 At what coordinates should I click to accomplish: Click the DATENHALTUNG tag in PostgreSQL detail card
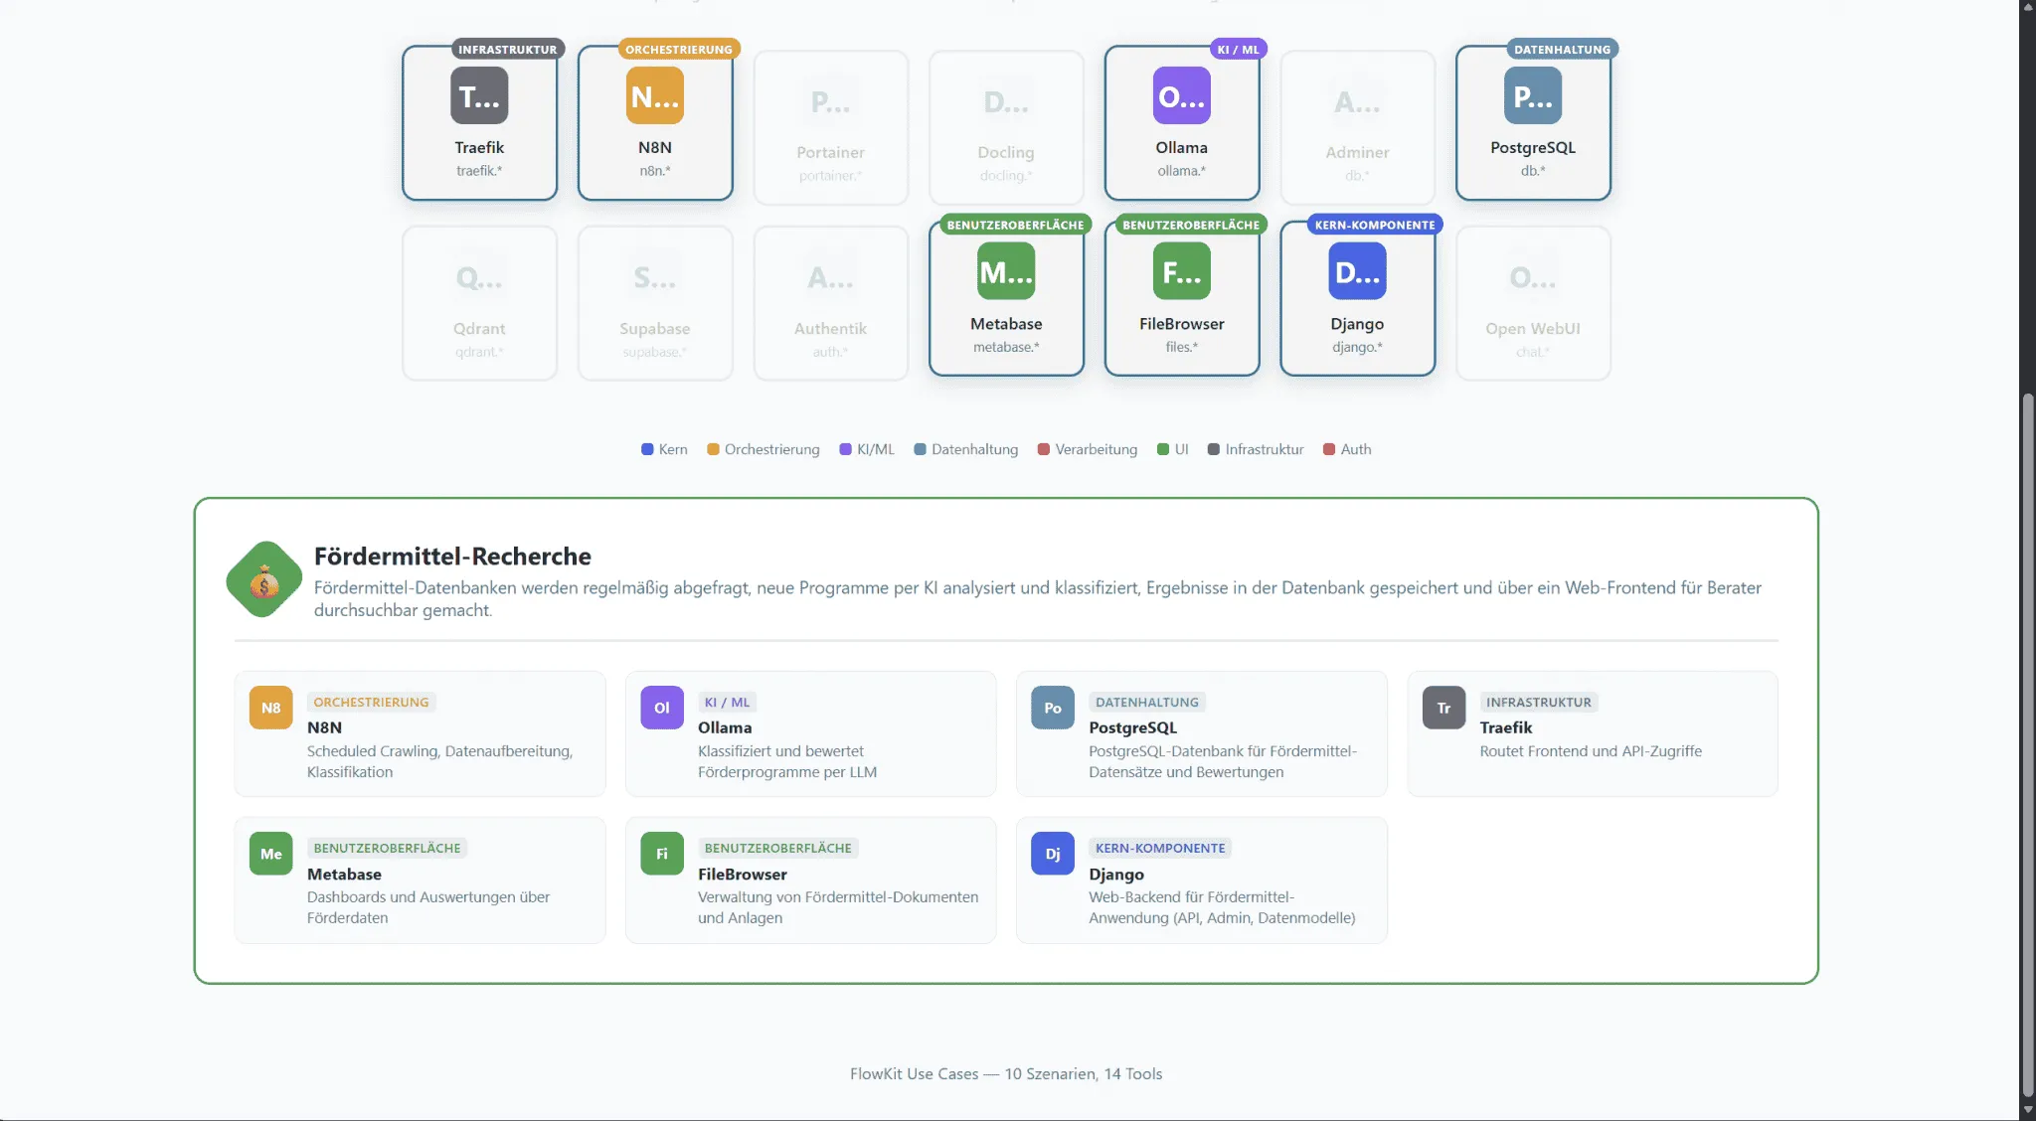pyautogui.click(x=1147, y=703)
